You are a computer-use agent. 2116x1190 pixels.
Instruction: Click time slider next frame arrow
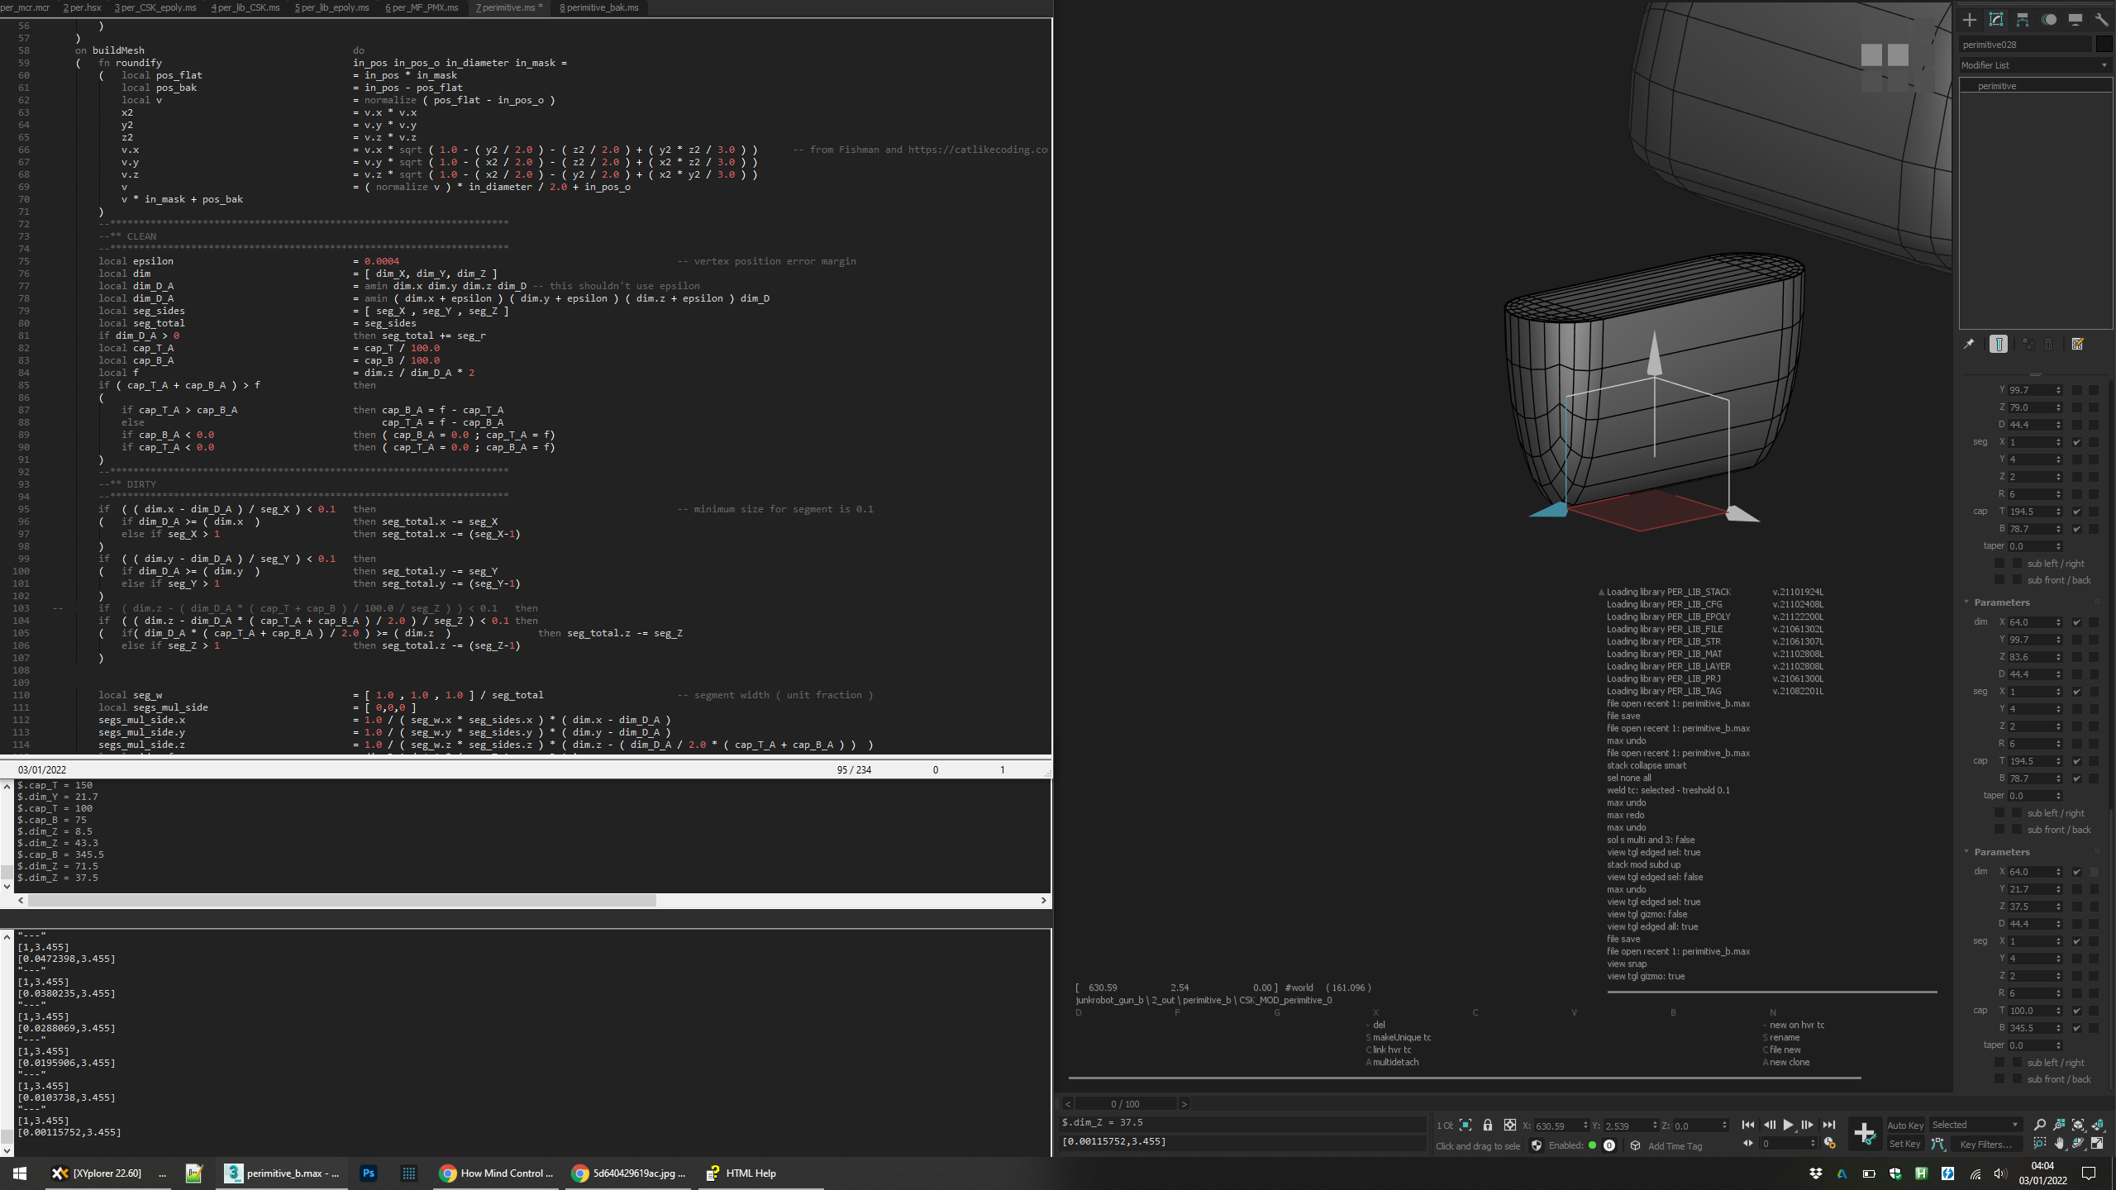click(x=1184, y=1103)
